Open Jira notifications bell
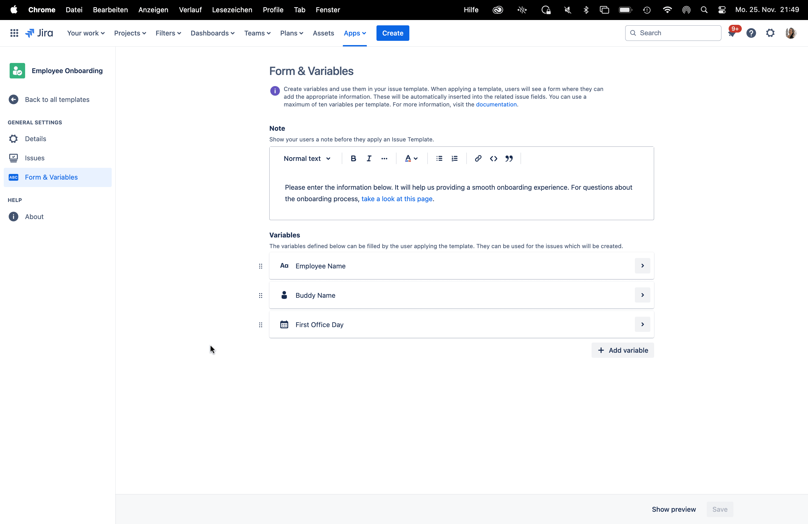Image resolution: width=808 pixels, height=524 pixels. (x=732, y=33)
